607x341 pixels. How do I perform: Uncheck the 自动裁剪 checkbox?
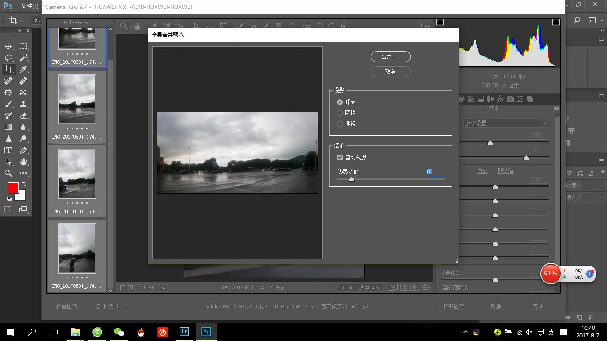(340, 157)
